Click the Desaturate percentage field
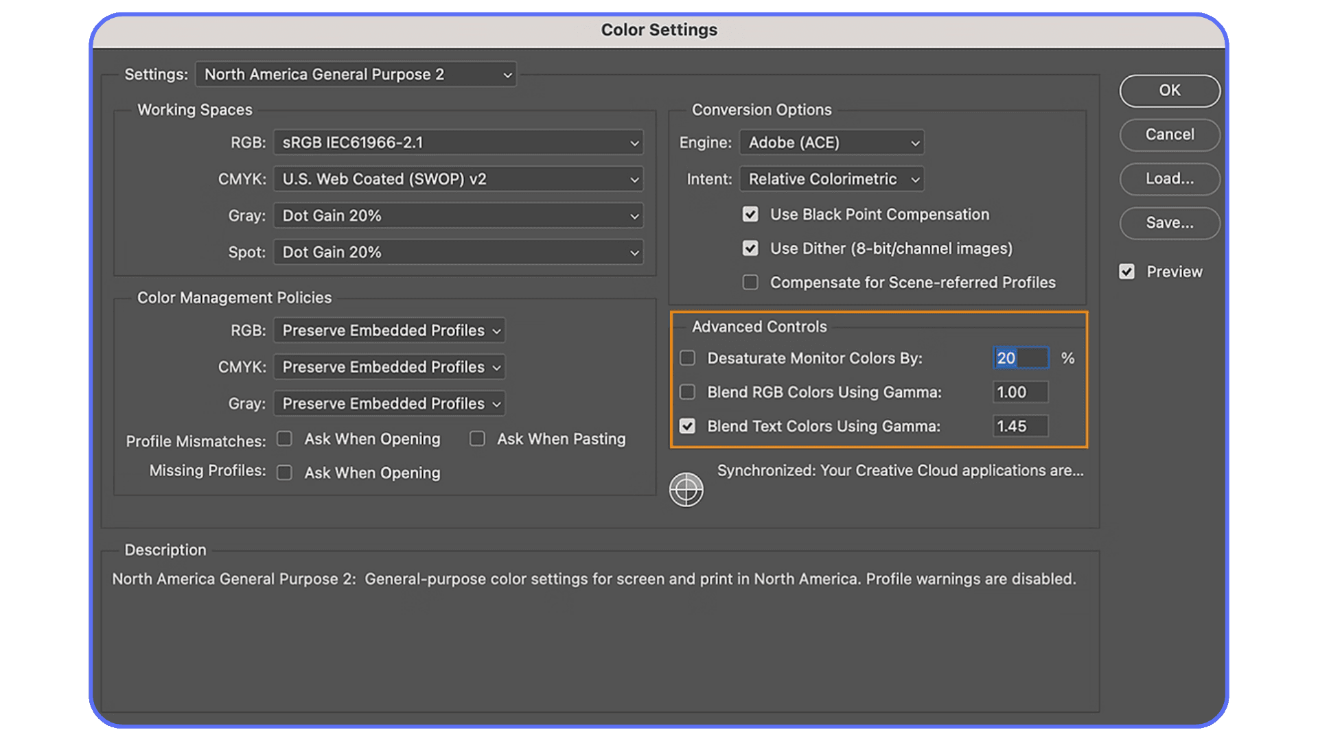Viewport: 1318px width, 741px height. click(x=1021, y=358)
